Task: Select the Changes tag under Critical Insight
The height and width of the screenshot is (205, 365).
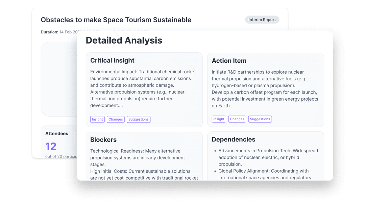Action: click(116, 119)
